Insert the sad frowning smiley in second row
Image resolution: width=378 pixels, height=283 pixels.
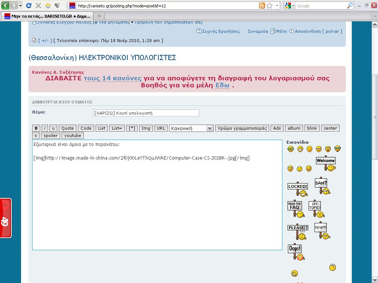pyautogui.click(x=299, y=169)
